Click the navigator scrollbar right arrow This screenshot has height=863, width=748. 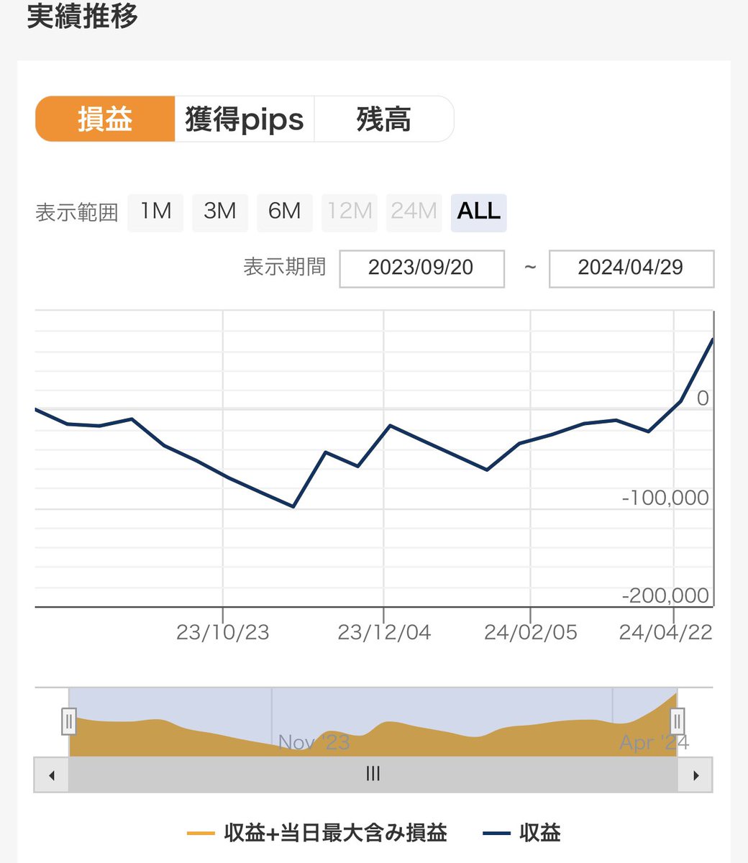point(695,775)
